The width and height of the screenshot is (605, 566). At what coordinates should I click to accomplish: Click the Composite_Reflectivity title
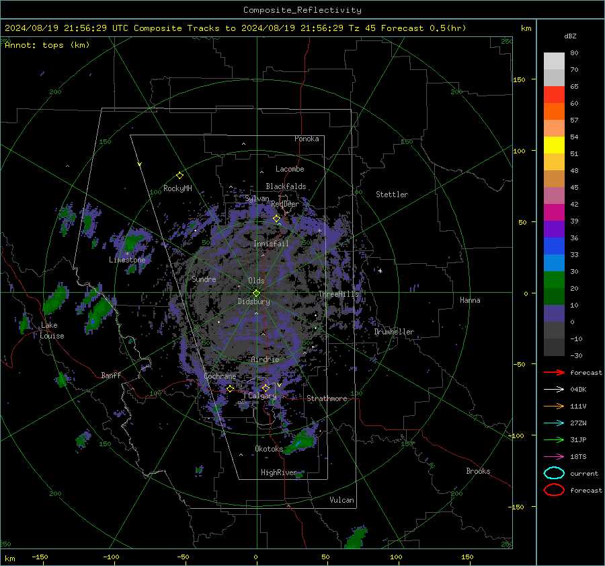coord(302,10)
